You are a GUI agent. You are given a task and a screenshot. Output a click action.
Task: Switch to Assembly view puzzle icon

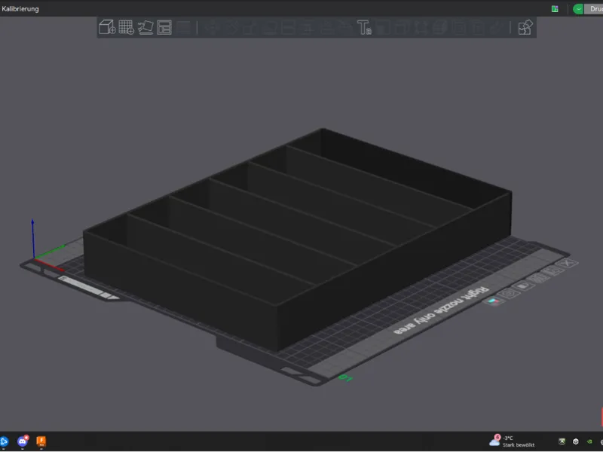tap(525, 27)
